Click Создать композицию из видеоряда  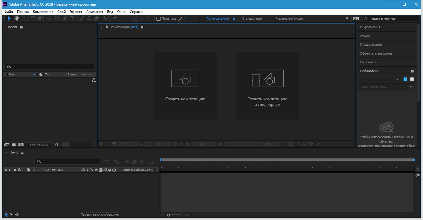tap(267, 86)
